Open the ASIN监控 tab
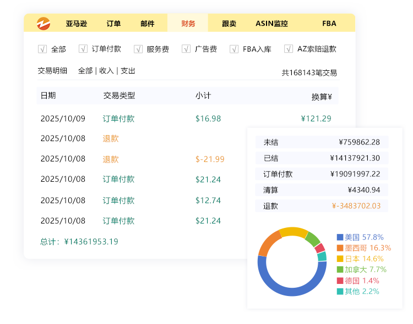The image size is (413, 324). point(271,24)
